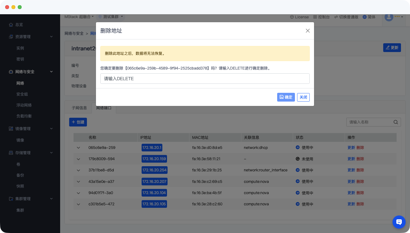Click the 172.16.20.254 IP address badge

[154, 170]
